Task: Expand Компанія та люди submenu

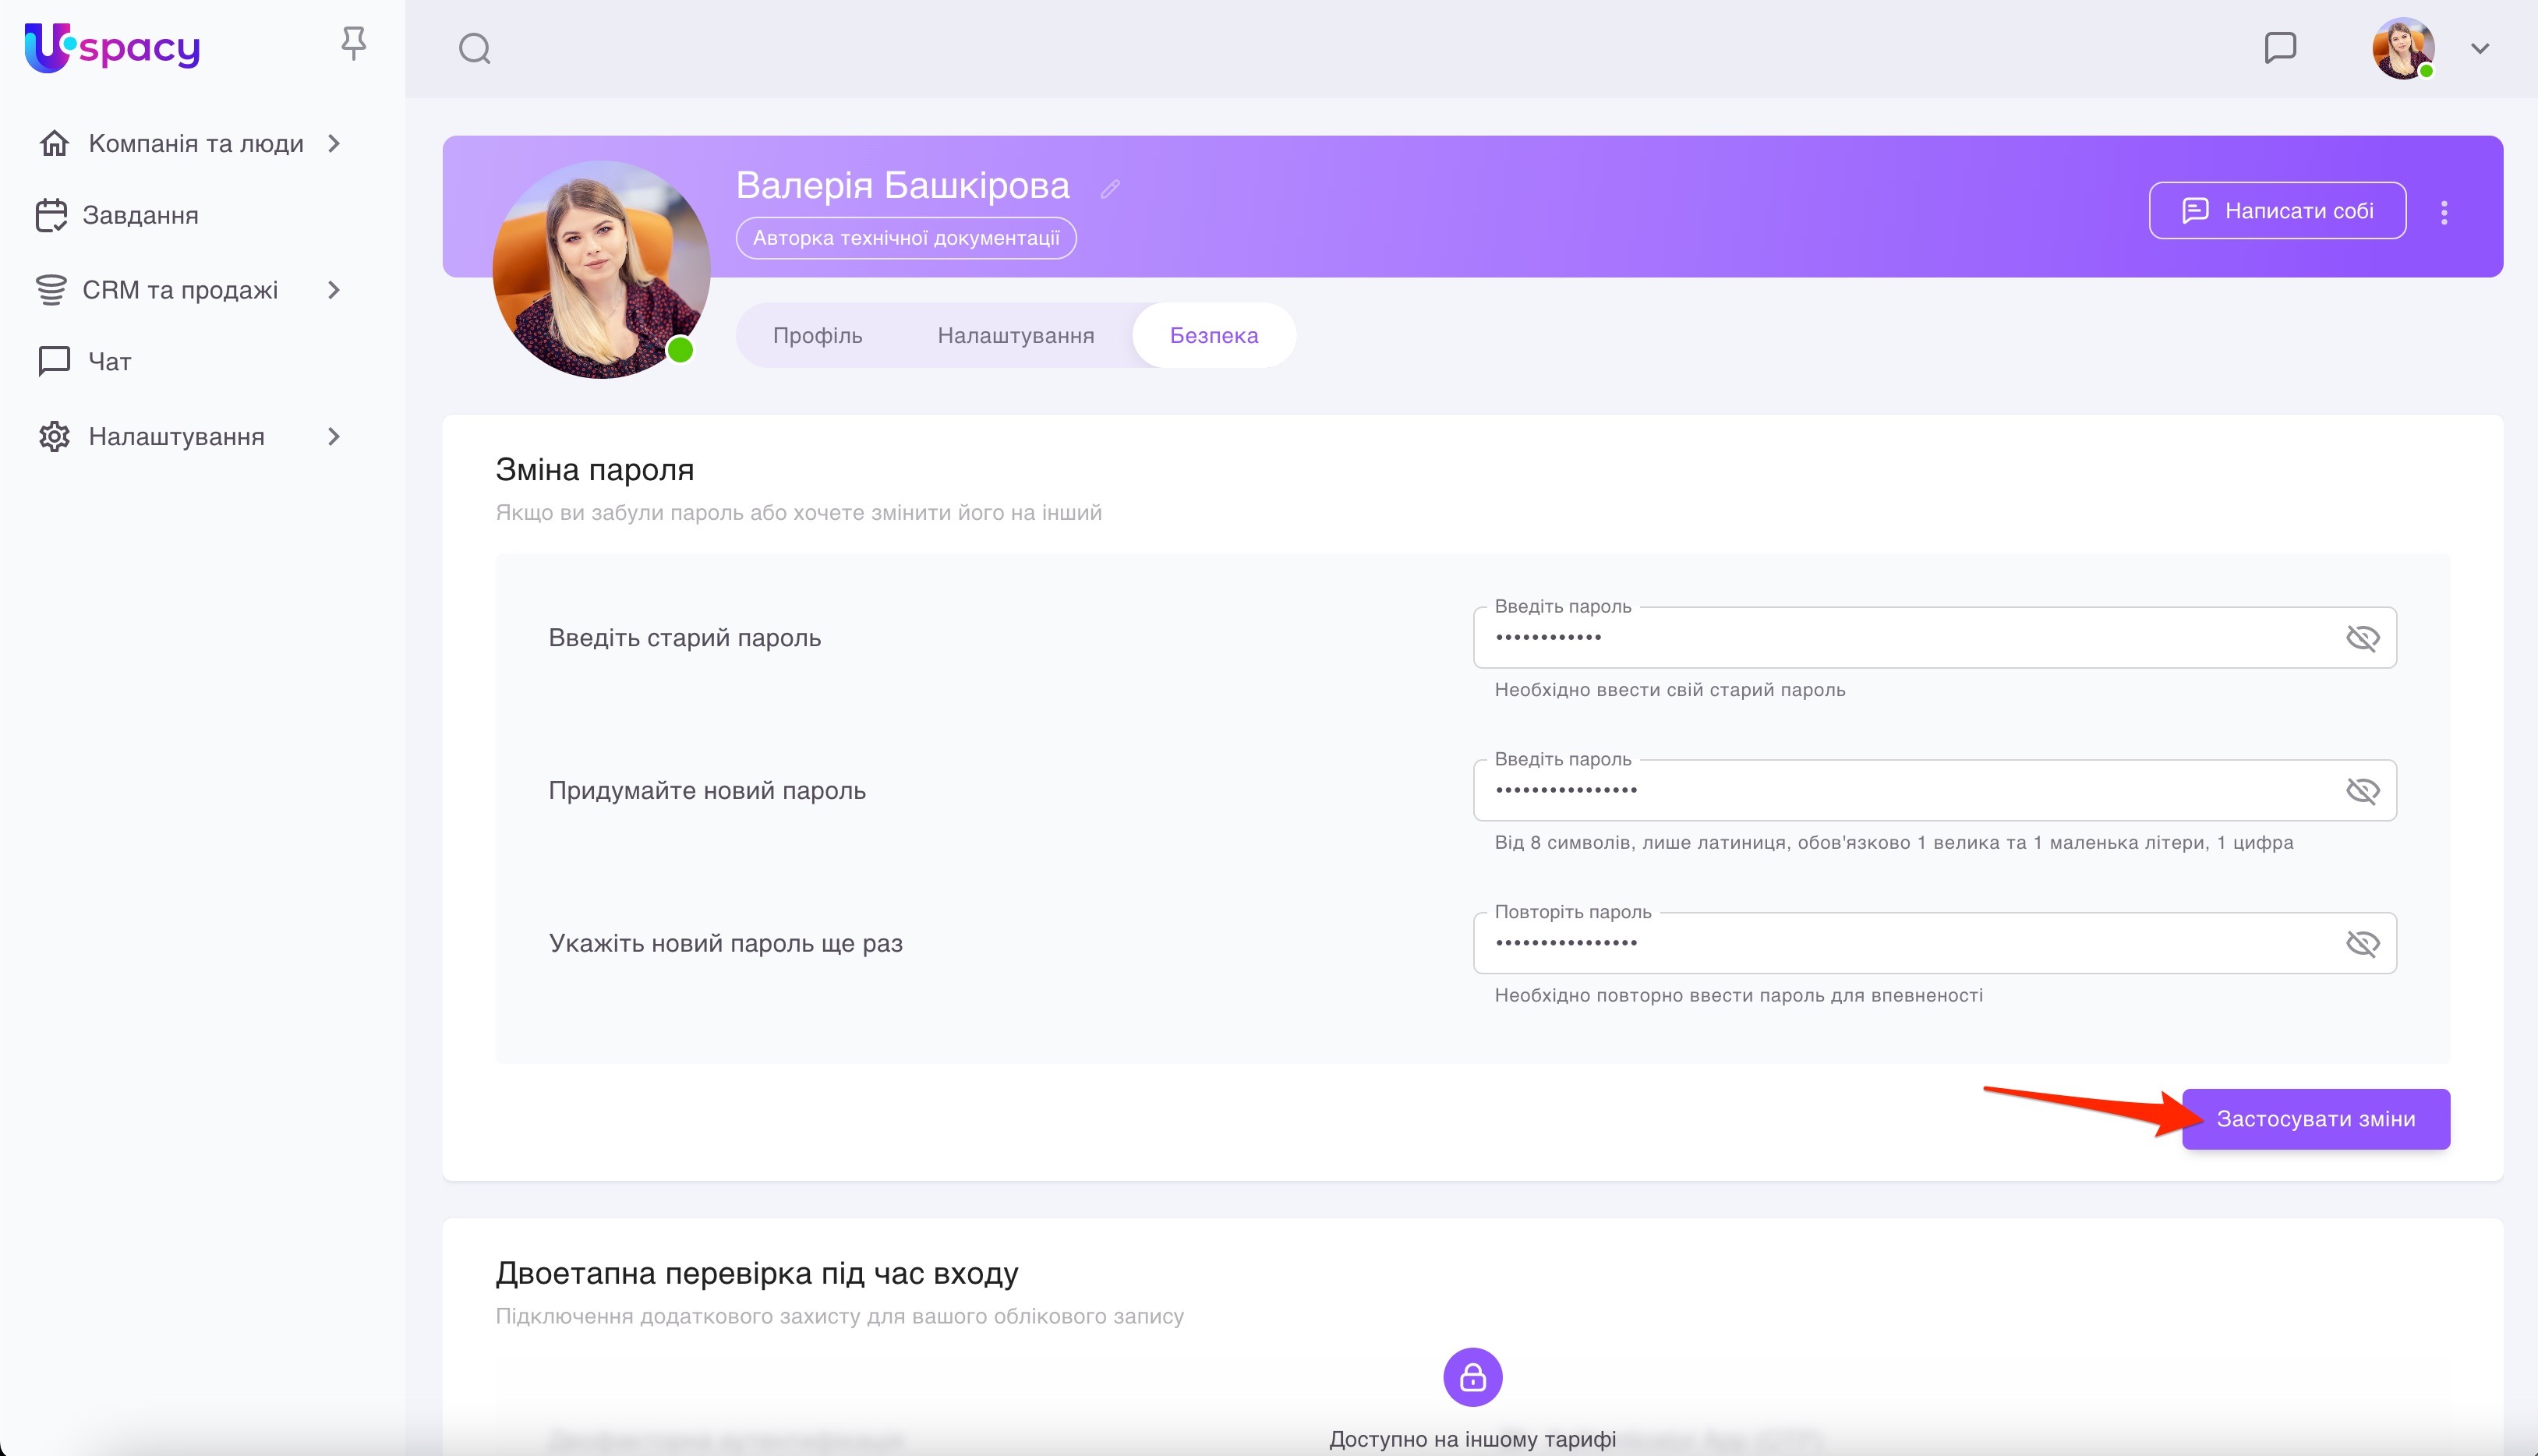Action: [x=334, y=144]
